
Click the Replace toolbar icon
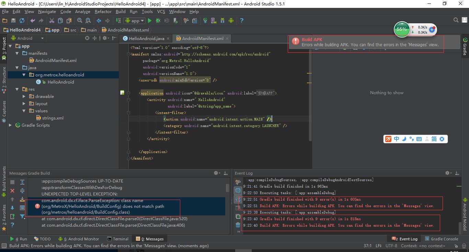tap(88, 21)
